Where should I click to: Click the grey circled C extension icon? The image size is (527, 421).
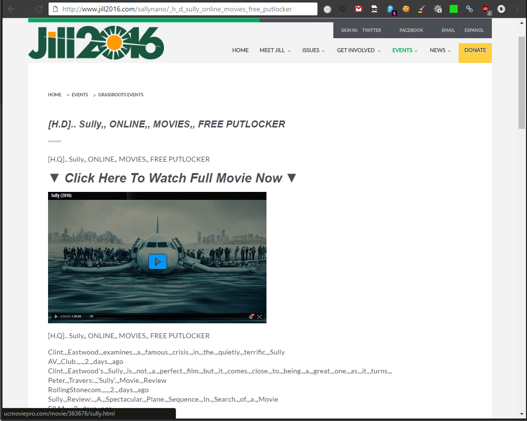click(327, 9)
